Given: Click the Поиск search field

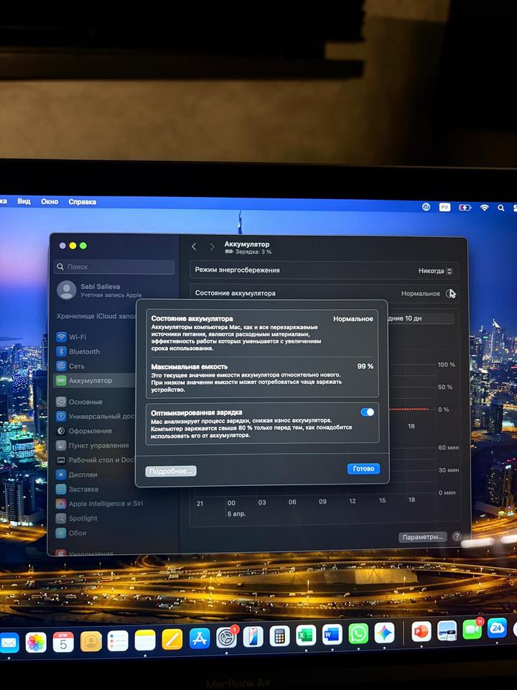Looking at the screenshot, I should [115, 267].
